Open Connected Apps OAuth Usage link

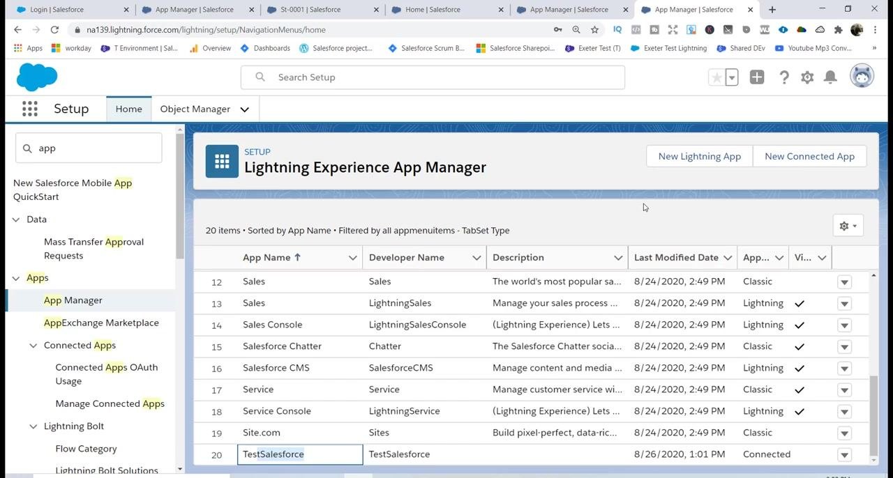106,374
